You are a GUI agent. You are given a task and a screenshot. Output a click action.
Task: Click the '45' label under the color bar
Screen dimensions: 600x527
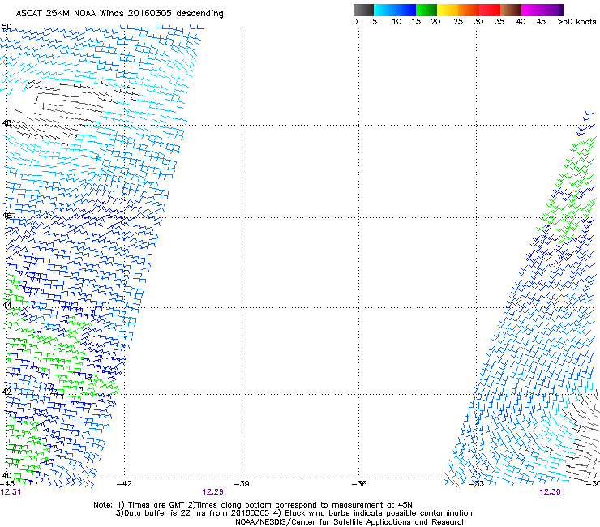[x=541, y=22]
